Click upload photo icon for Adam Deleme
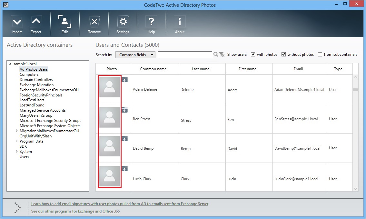 pos(125,80)
